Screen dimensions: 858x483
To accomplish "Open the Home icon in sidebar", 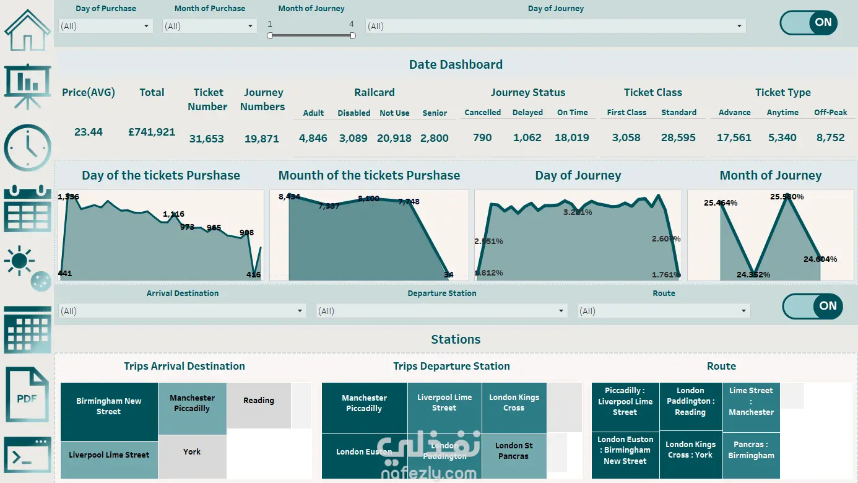I will pos(27,30).
